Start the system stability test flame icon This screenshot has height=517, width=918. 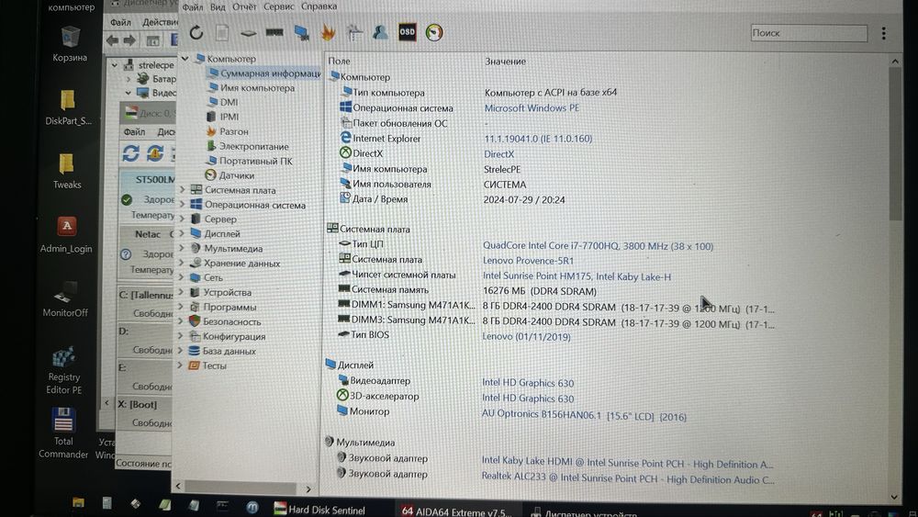click(x=328, y=33)
